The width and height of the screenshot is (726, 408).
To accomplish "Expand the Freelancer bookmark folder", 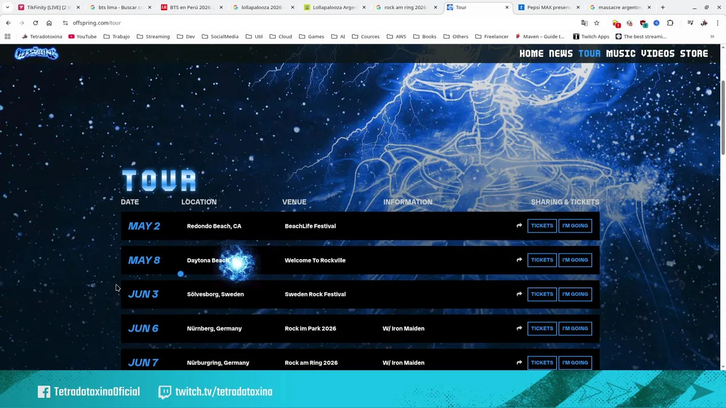I will [x=491, y=36].
